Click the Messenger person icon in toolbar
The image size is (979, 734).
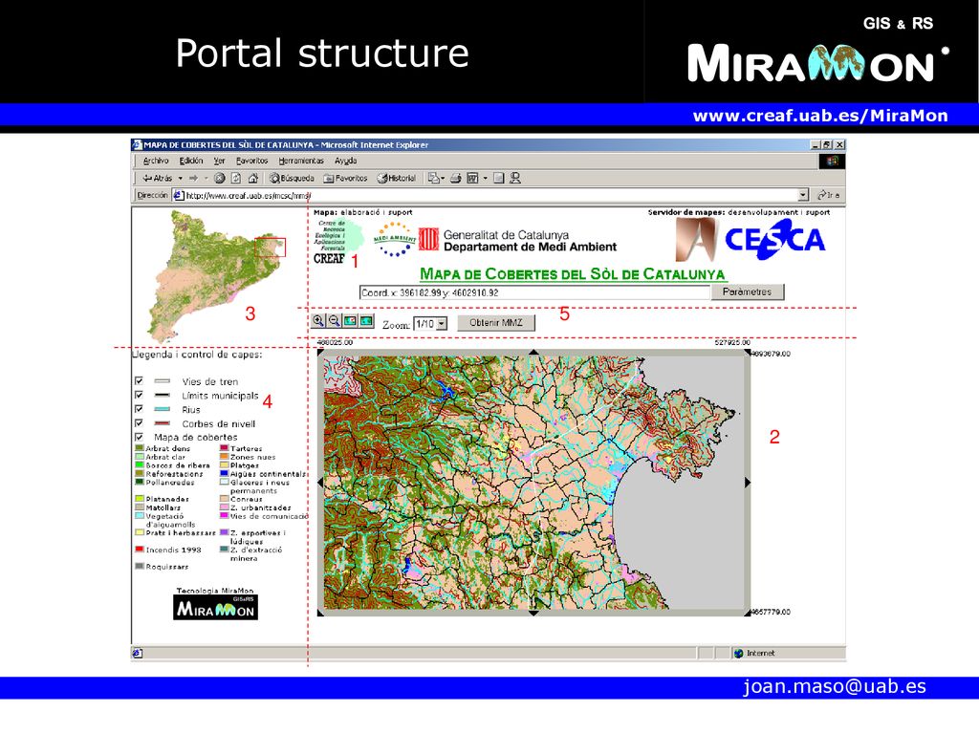[515, 178]
